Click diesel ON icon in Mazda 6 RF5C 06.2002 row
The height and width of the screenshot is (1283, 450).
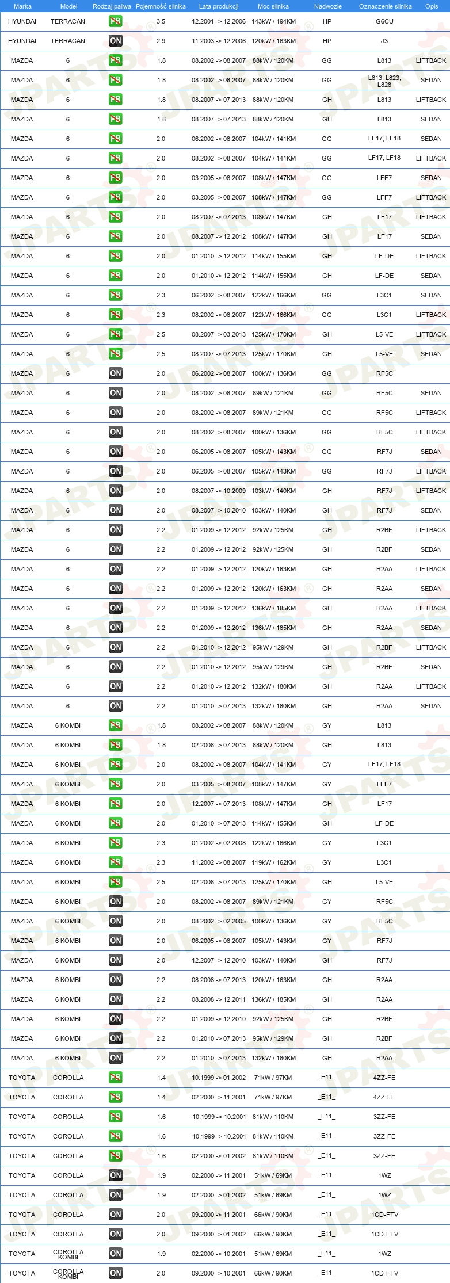coord(116,373)
